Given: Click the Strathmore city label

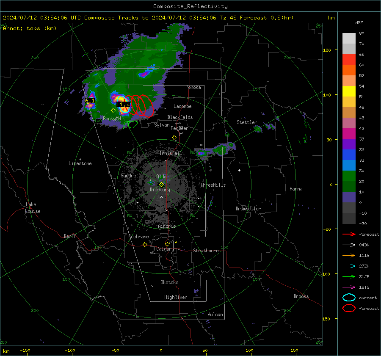Looking at the screenshot, I should (x=206, y=251).
